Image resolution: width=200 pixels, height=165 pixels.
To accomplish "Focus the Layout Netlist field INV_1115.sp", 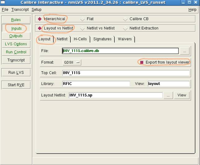I will tap(116, 95).
